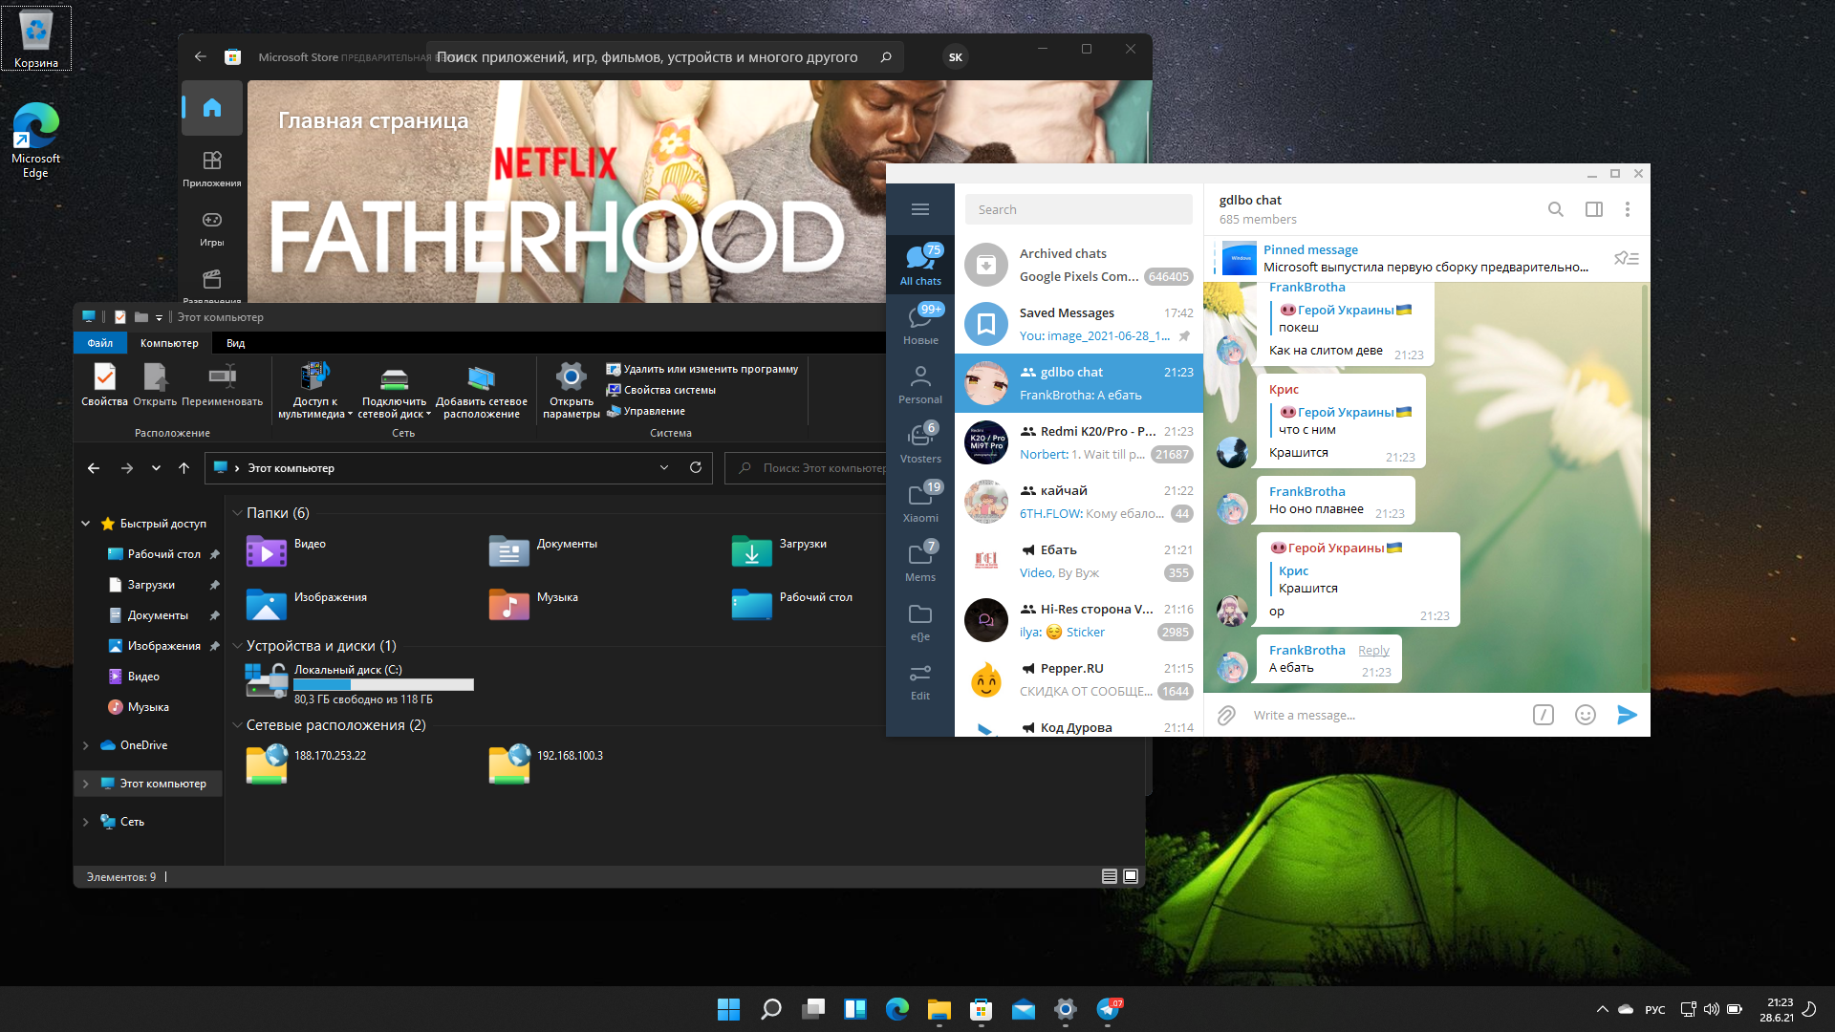Search inside gdlbo chat using magnifier icon
Viewport: 1835px width, 1032px height.
tap(1556, 209)
